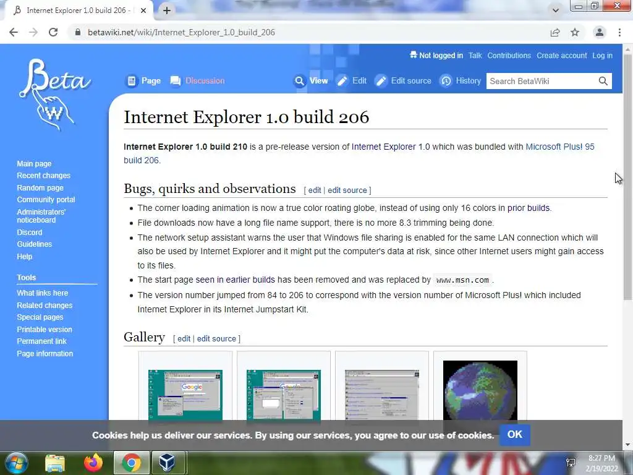This screenshot has height=475, width=633.
Task: Open the globe animation thumbnail
Action: pyautogui.click(x=480, y=391)
